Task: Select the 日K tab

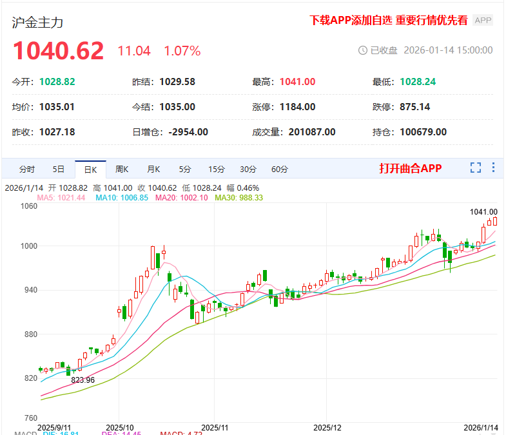Action: tap(90, 169)
